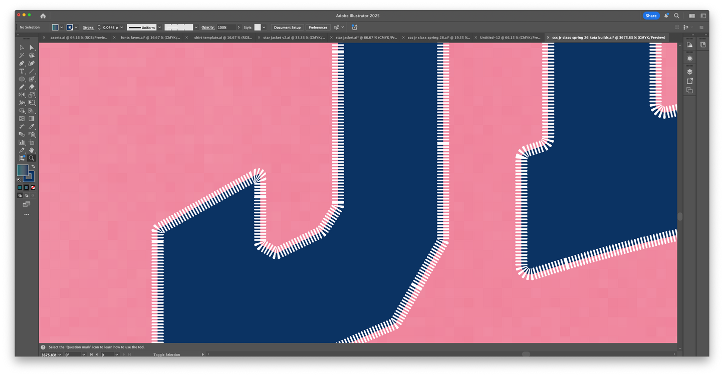
Task: Activate the Hand tool
Action: pos(32,150)
